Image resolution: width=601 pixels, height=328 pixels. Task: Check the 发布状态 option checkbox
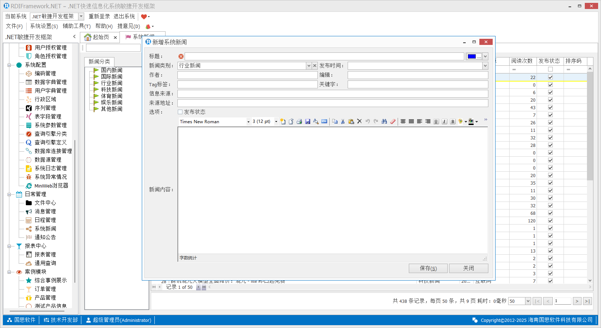[x=180, y=112]
